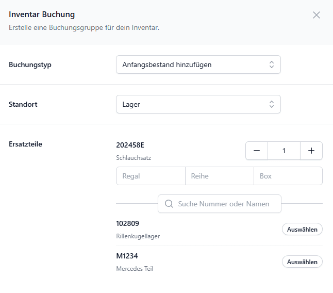Click the Schlauchsatz part description

point(134,158)
